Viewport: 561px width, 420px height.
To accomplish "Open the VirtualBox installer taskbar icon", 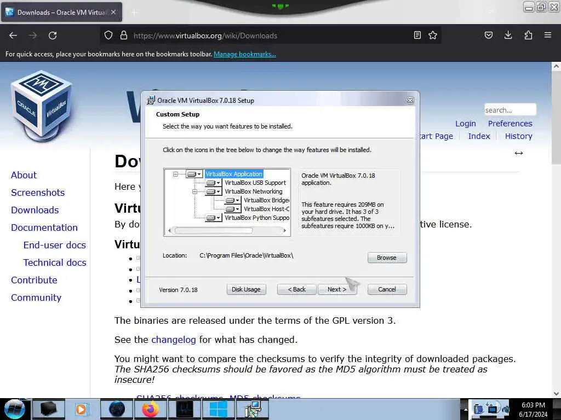I will click(x=253, y=409).
